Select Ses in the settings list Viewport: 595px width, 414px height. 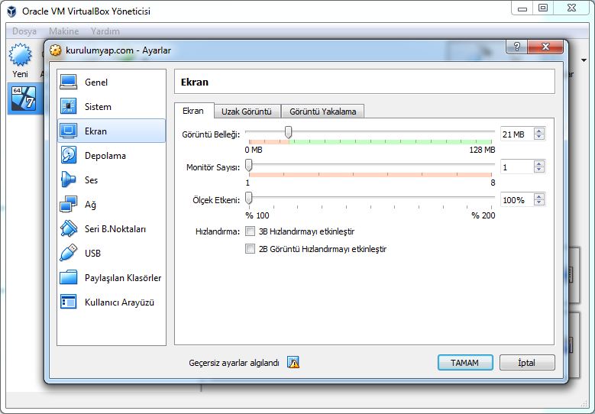[x=112, y=180]
